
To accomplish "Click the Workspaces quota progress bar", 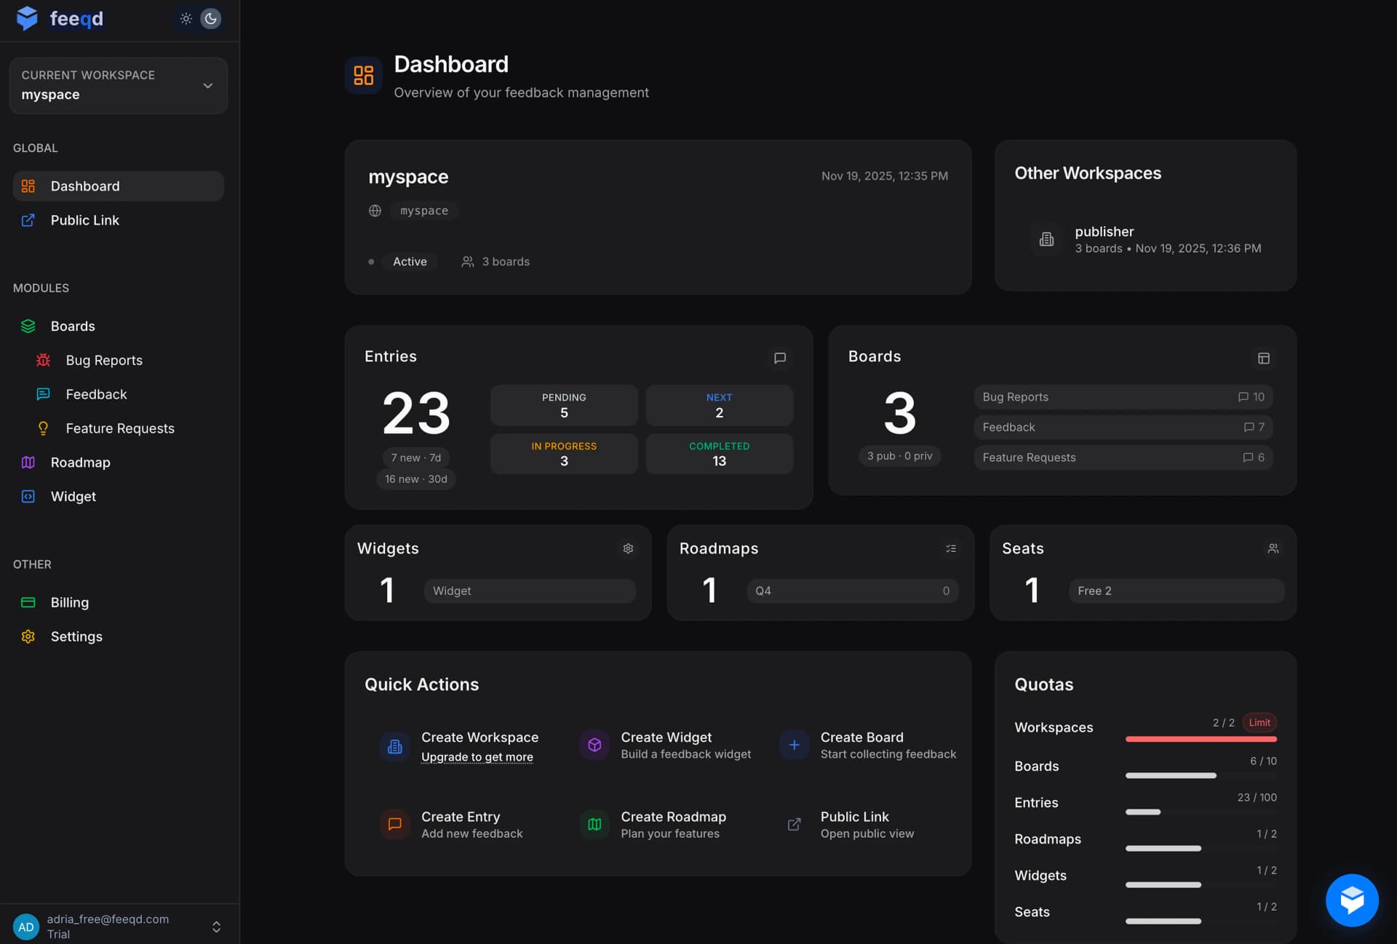I will (x=1201, y=738).
